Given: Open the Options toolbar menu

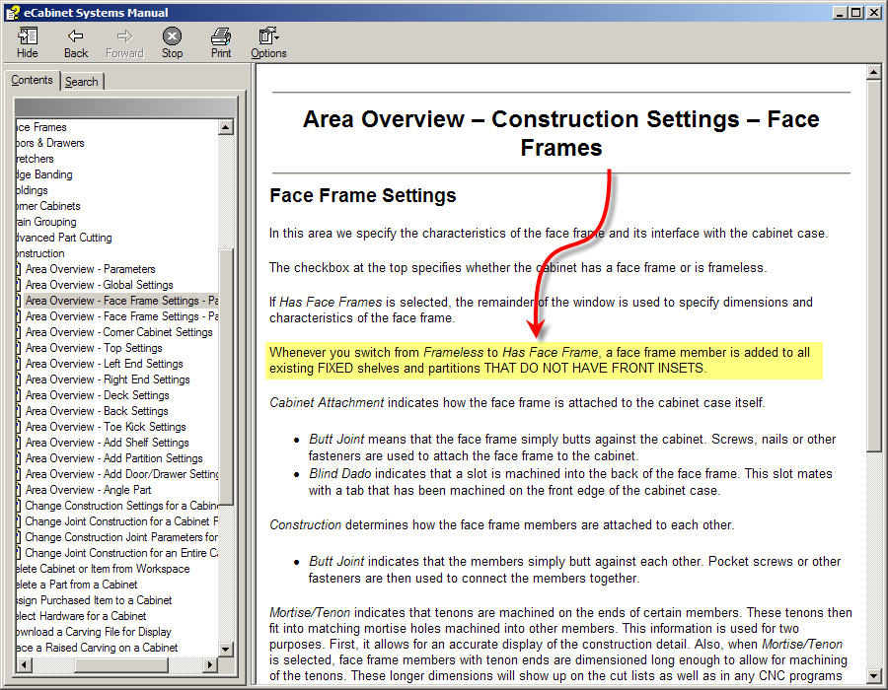Looking at the screenshot, I should point(268,43).
